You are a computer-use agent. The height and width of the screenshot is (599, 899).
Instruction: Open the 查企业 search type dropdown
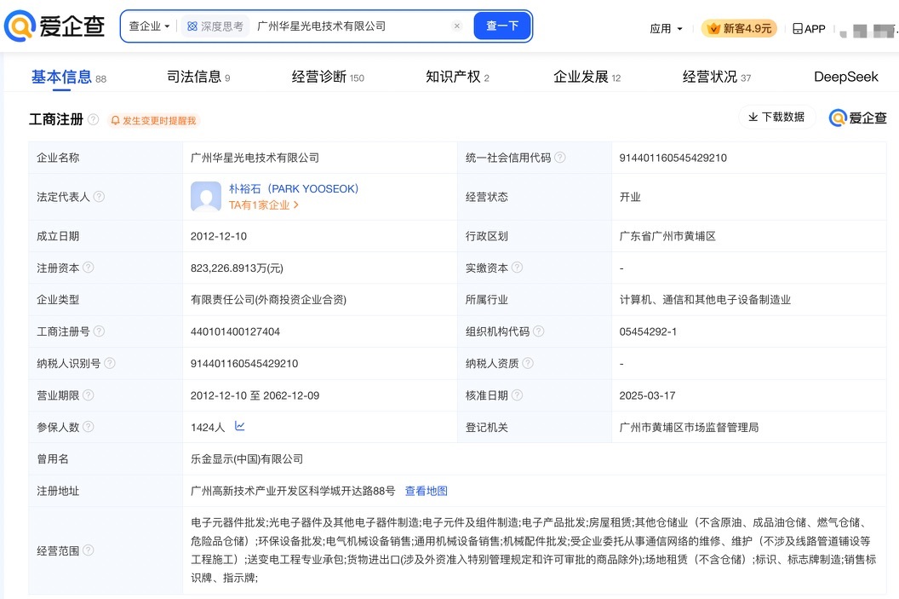tap(149, 26)
